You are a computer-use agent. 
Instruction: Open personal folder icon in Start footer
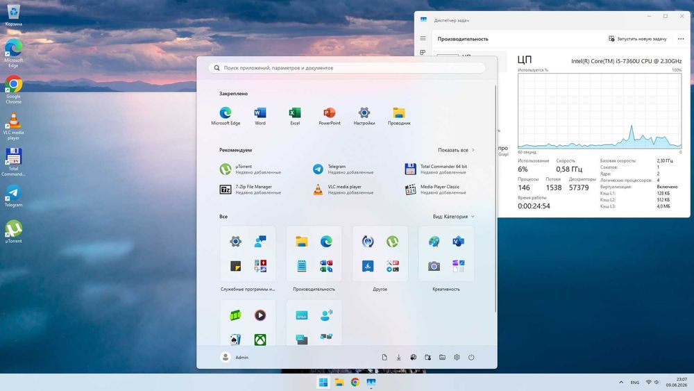tap(428, 358)
